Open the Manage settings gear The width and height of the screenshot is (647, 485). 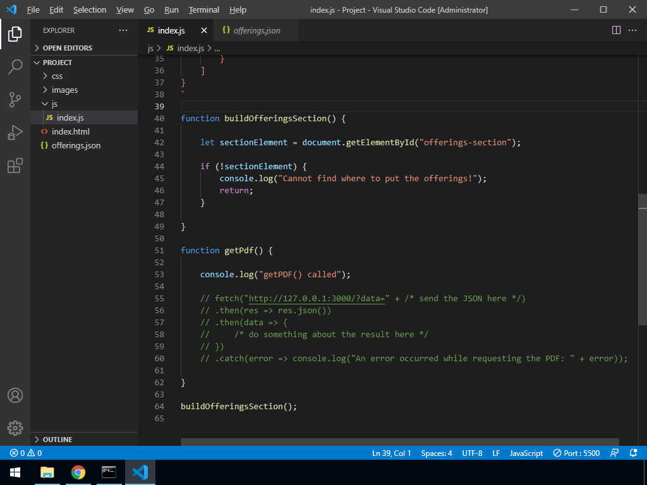15,428
